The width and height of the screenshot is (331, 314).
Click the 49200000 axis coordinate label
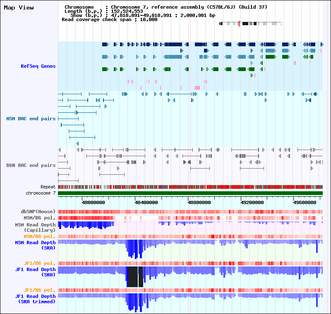pyautogui.click(x=252, y=202)
